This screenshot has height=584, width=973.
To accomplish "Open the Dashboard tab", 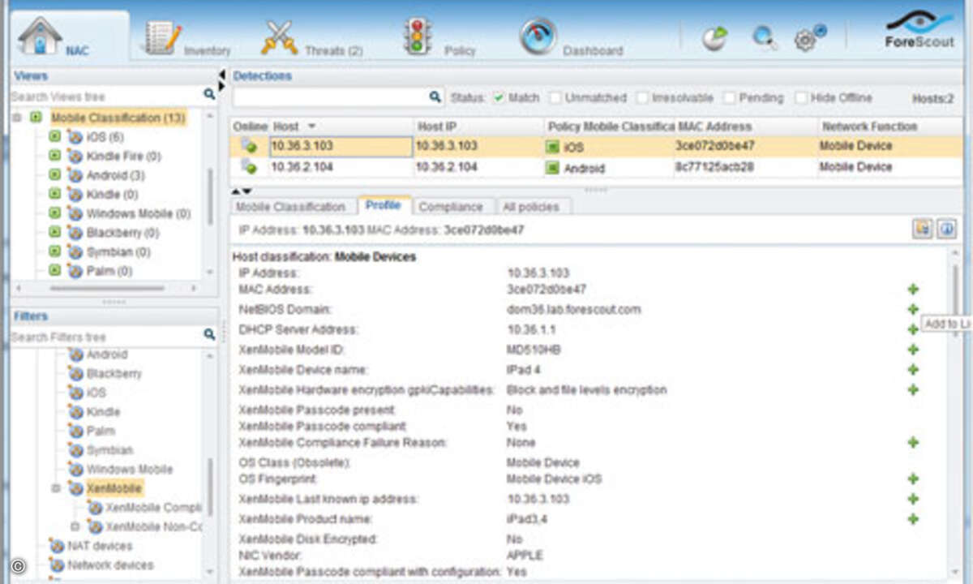I will click(x=572, y=38).
